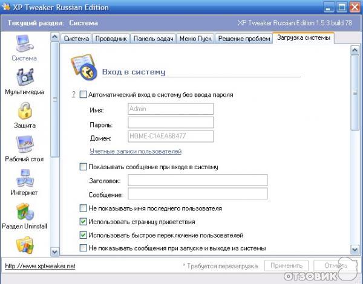363x284 pixels.
Task: Open the Раздел Uninstall icon
Action: coord(25,211)
